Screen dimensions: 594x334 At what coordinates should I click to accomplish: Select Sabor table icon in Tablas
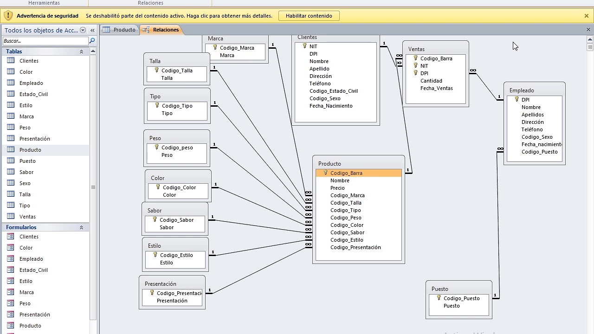pyautogui.click(x=11, y=172)
